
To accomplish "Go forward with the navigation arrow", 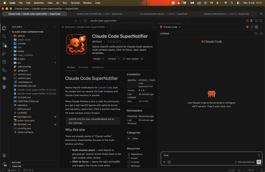I will pyautogui.click(x=81, y=21).
